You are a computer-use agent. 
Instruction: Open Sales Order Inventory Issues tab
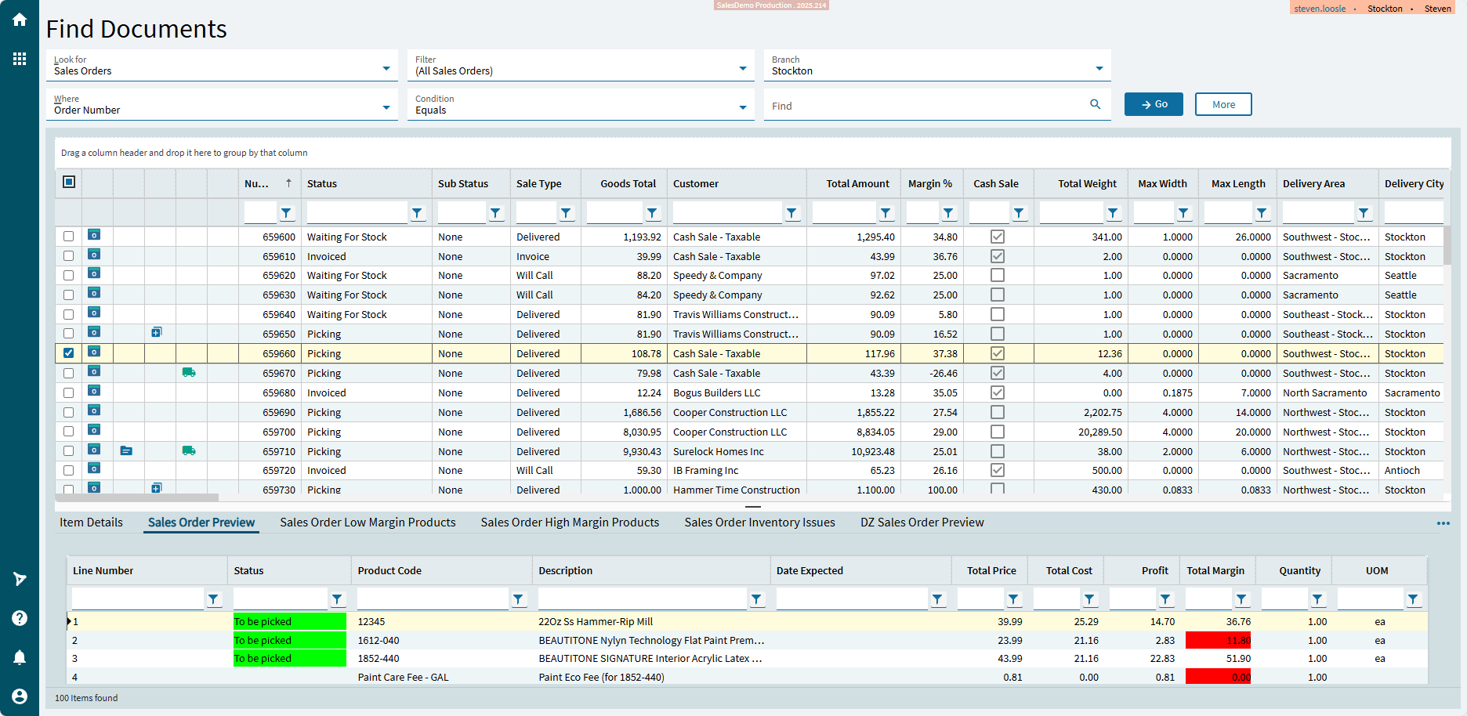[x=759, y=523]
